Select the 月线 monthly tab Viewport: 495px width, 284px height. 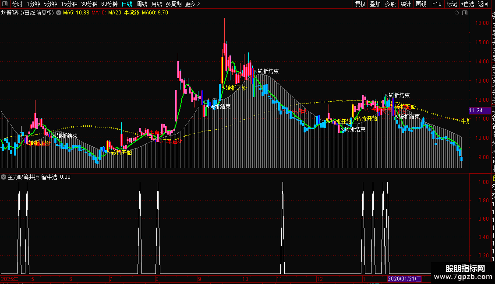pyautogui.click(x=156, y=4)
